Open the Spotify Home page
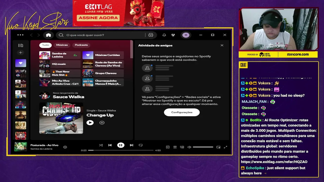Screen dimensions: 324x182 (48, 35)
